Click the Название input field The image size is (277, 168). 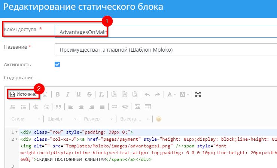(x=165, y=50)
